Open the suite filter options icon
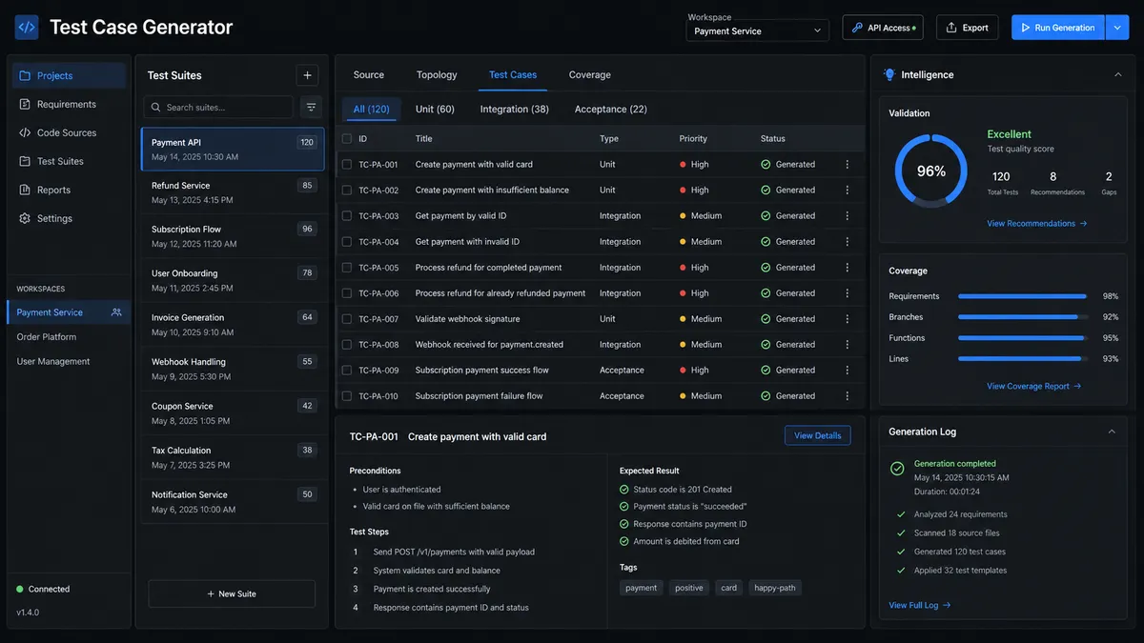Screen dimensions: 1144x643 click(311, 108)
